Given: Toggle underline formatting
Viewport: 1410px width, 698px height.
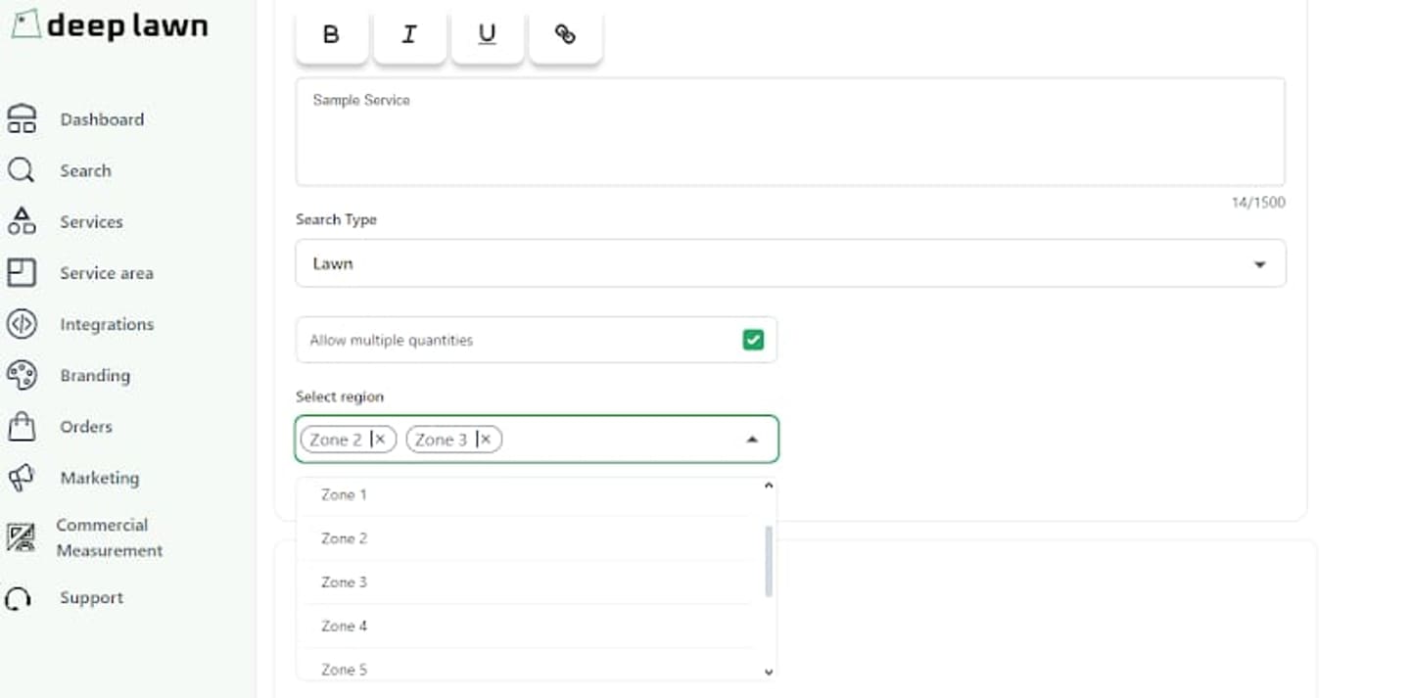Looking at the screenshot, I should [487, 35].
